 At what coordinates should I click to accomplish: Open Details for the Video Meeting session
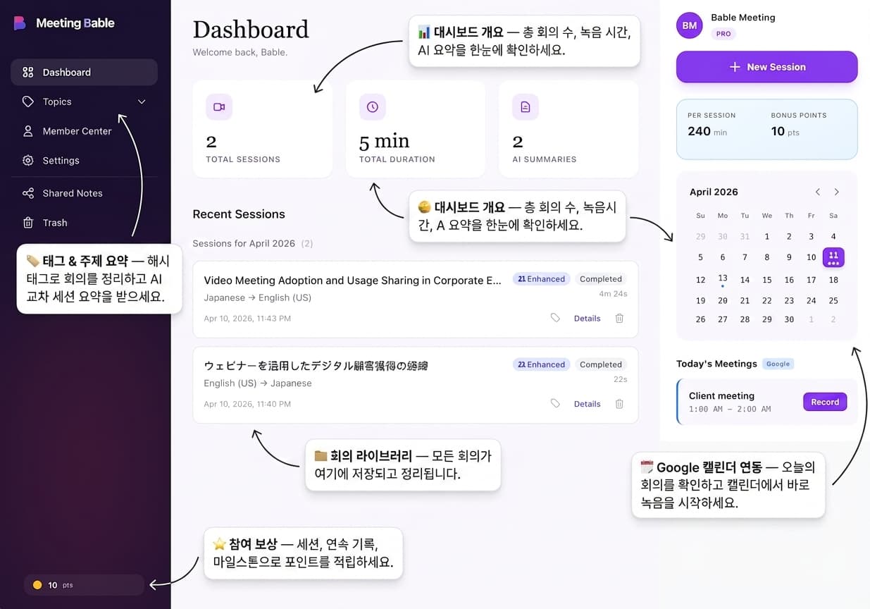pos(587,318)
